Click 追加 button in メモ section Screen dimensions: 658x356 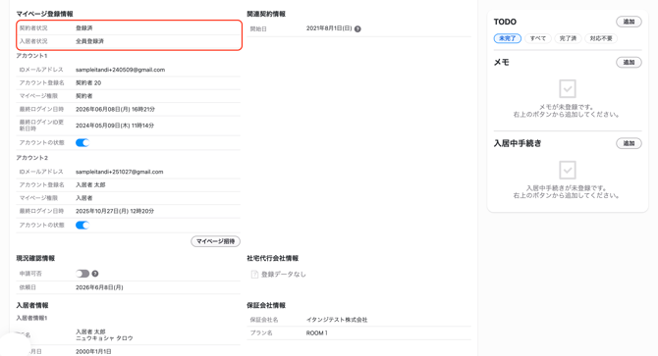point(629,63)
